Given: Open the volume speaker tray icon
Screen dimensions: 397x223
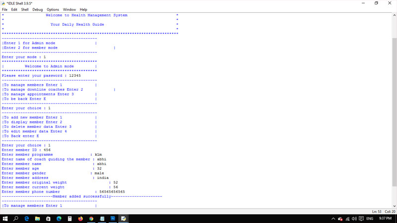Looking at the screenshot, I should coord(354,219).
